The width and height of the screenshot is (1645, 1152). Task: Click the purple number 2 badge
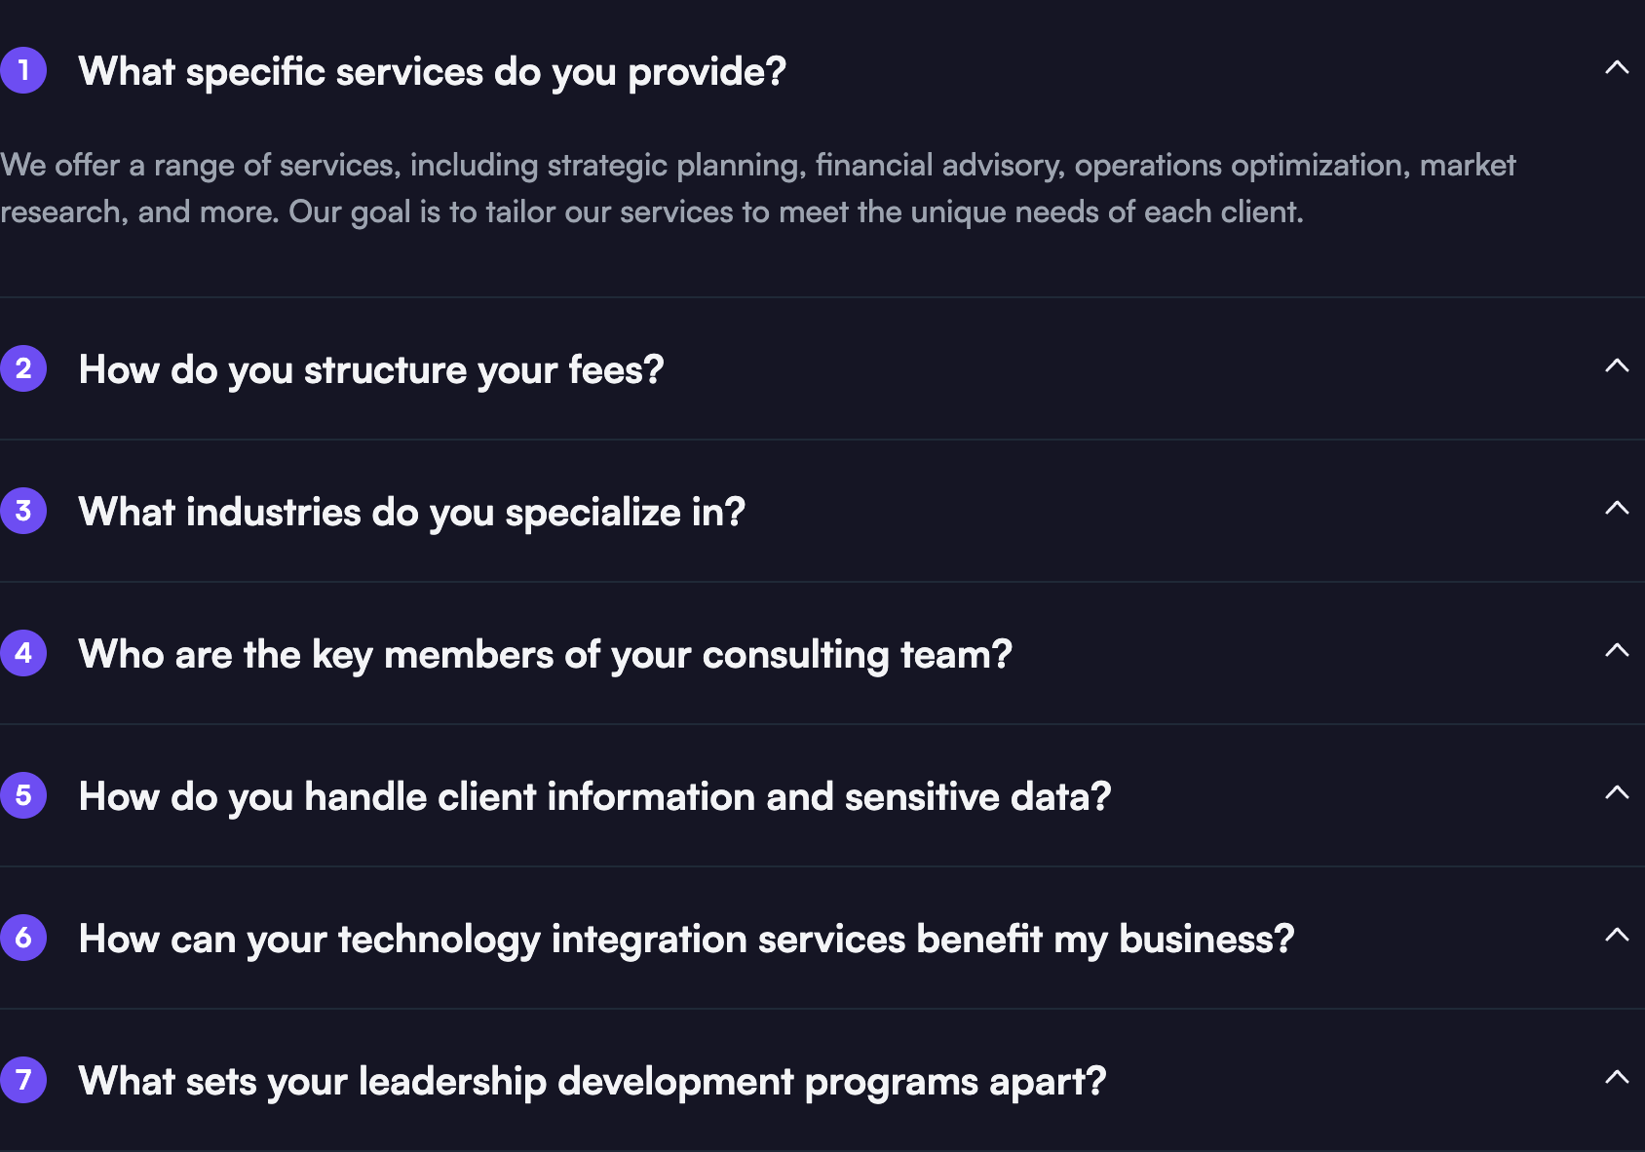pos(23,368)
